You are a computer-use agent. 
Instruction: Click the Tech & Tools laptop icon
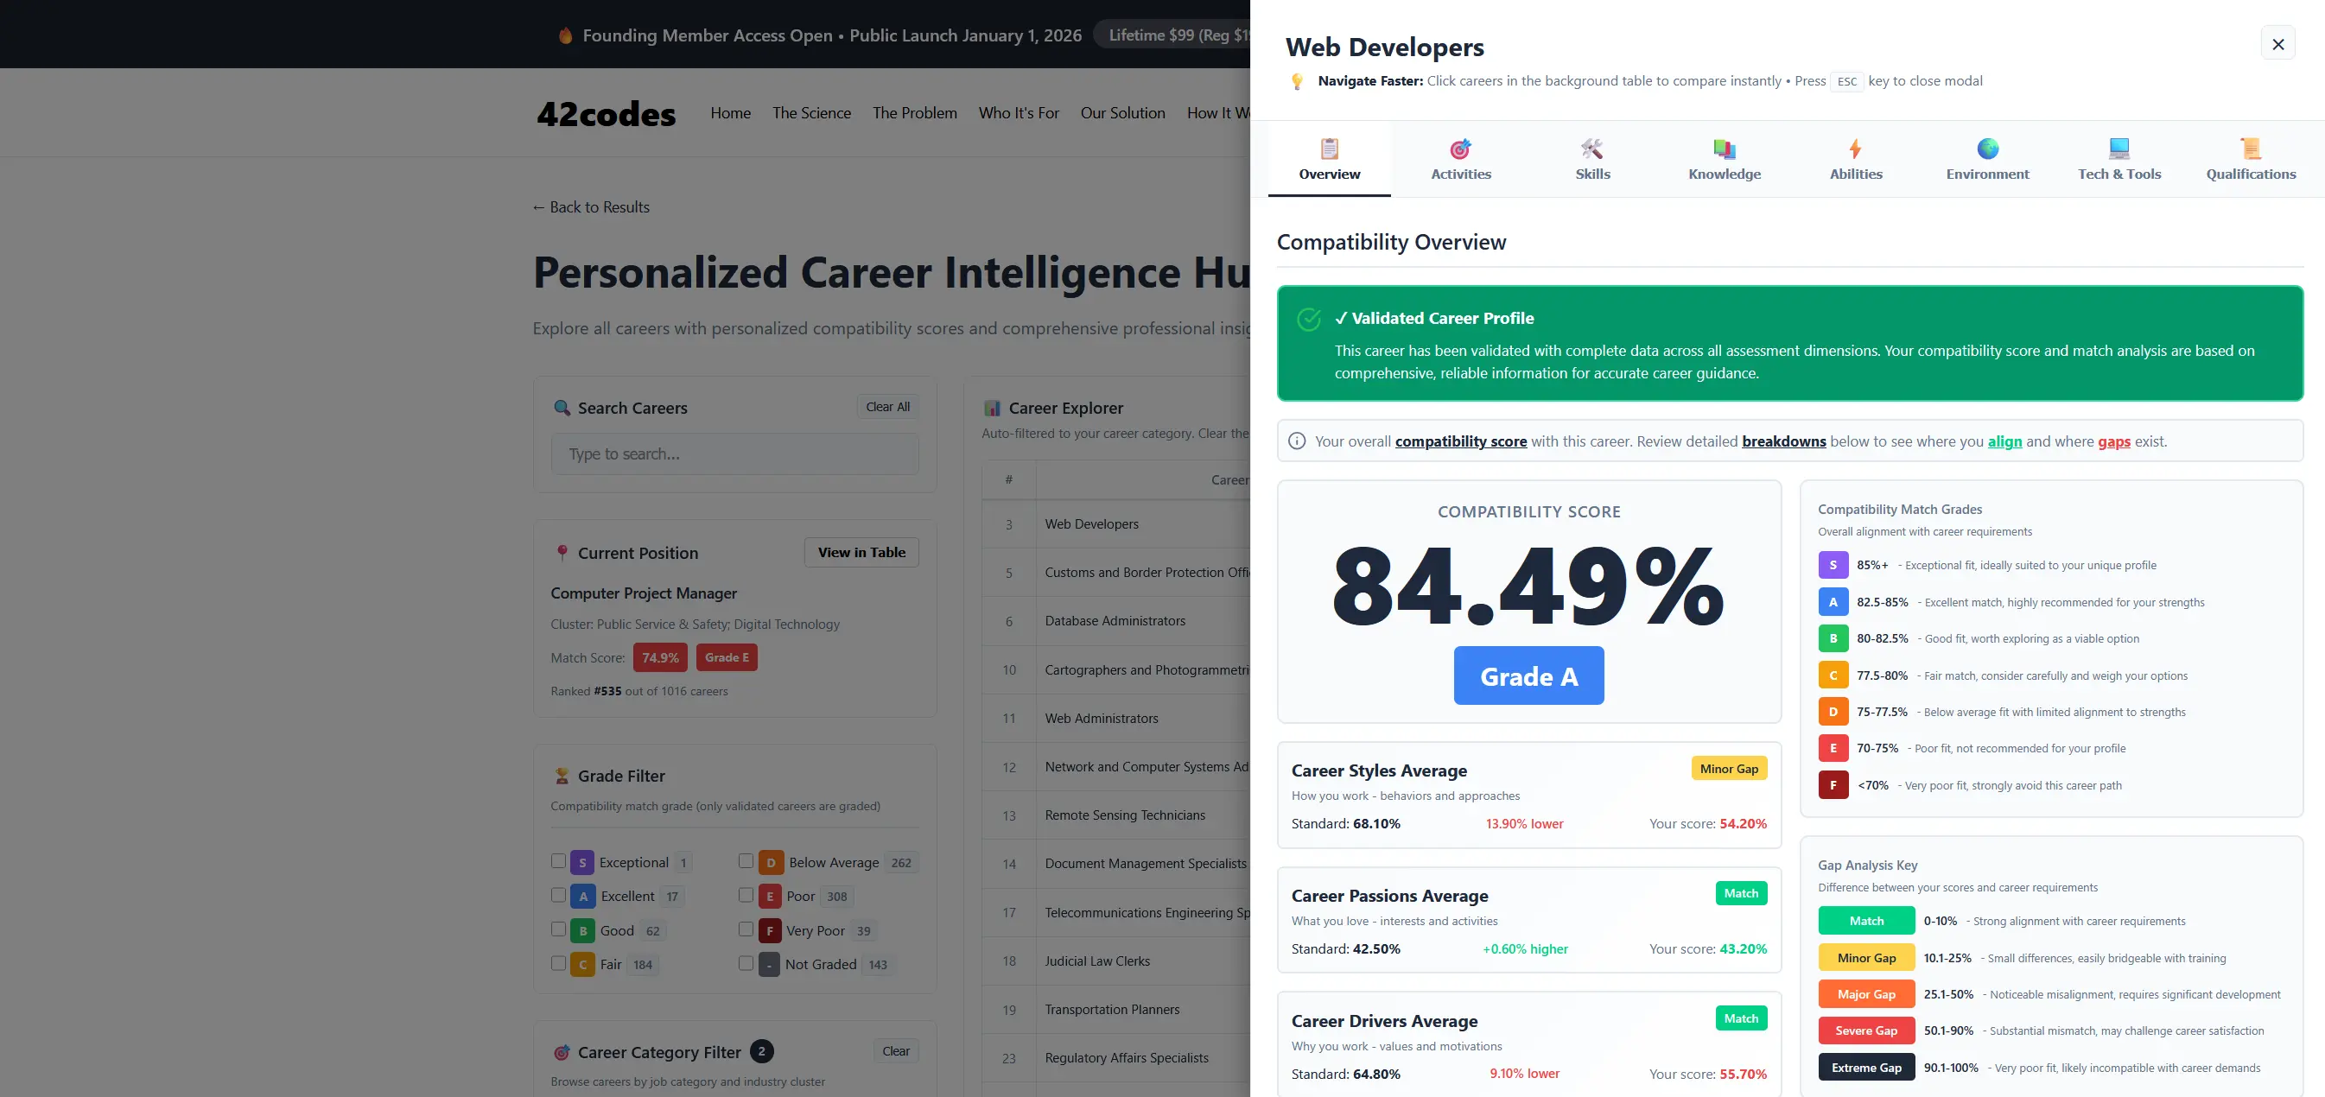(2119, 149)
